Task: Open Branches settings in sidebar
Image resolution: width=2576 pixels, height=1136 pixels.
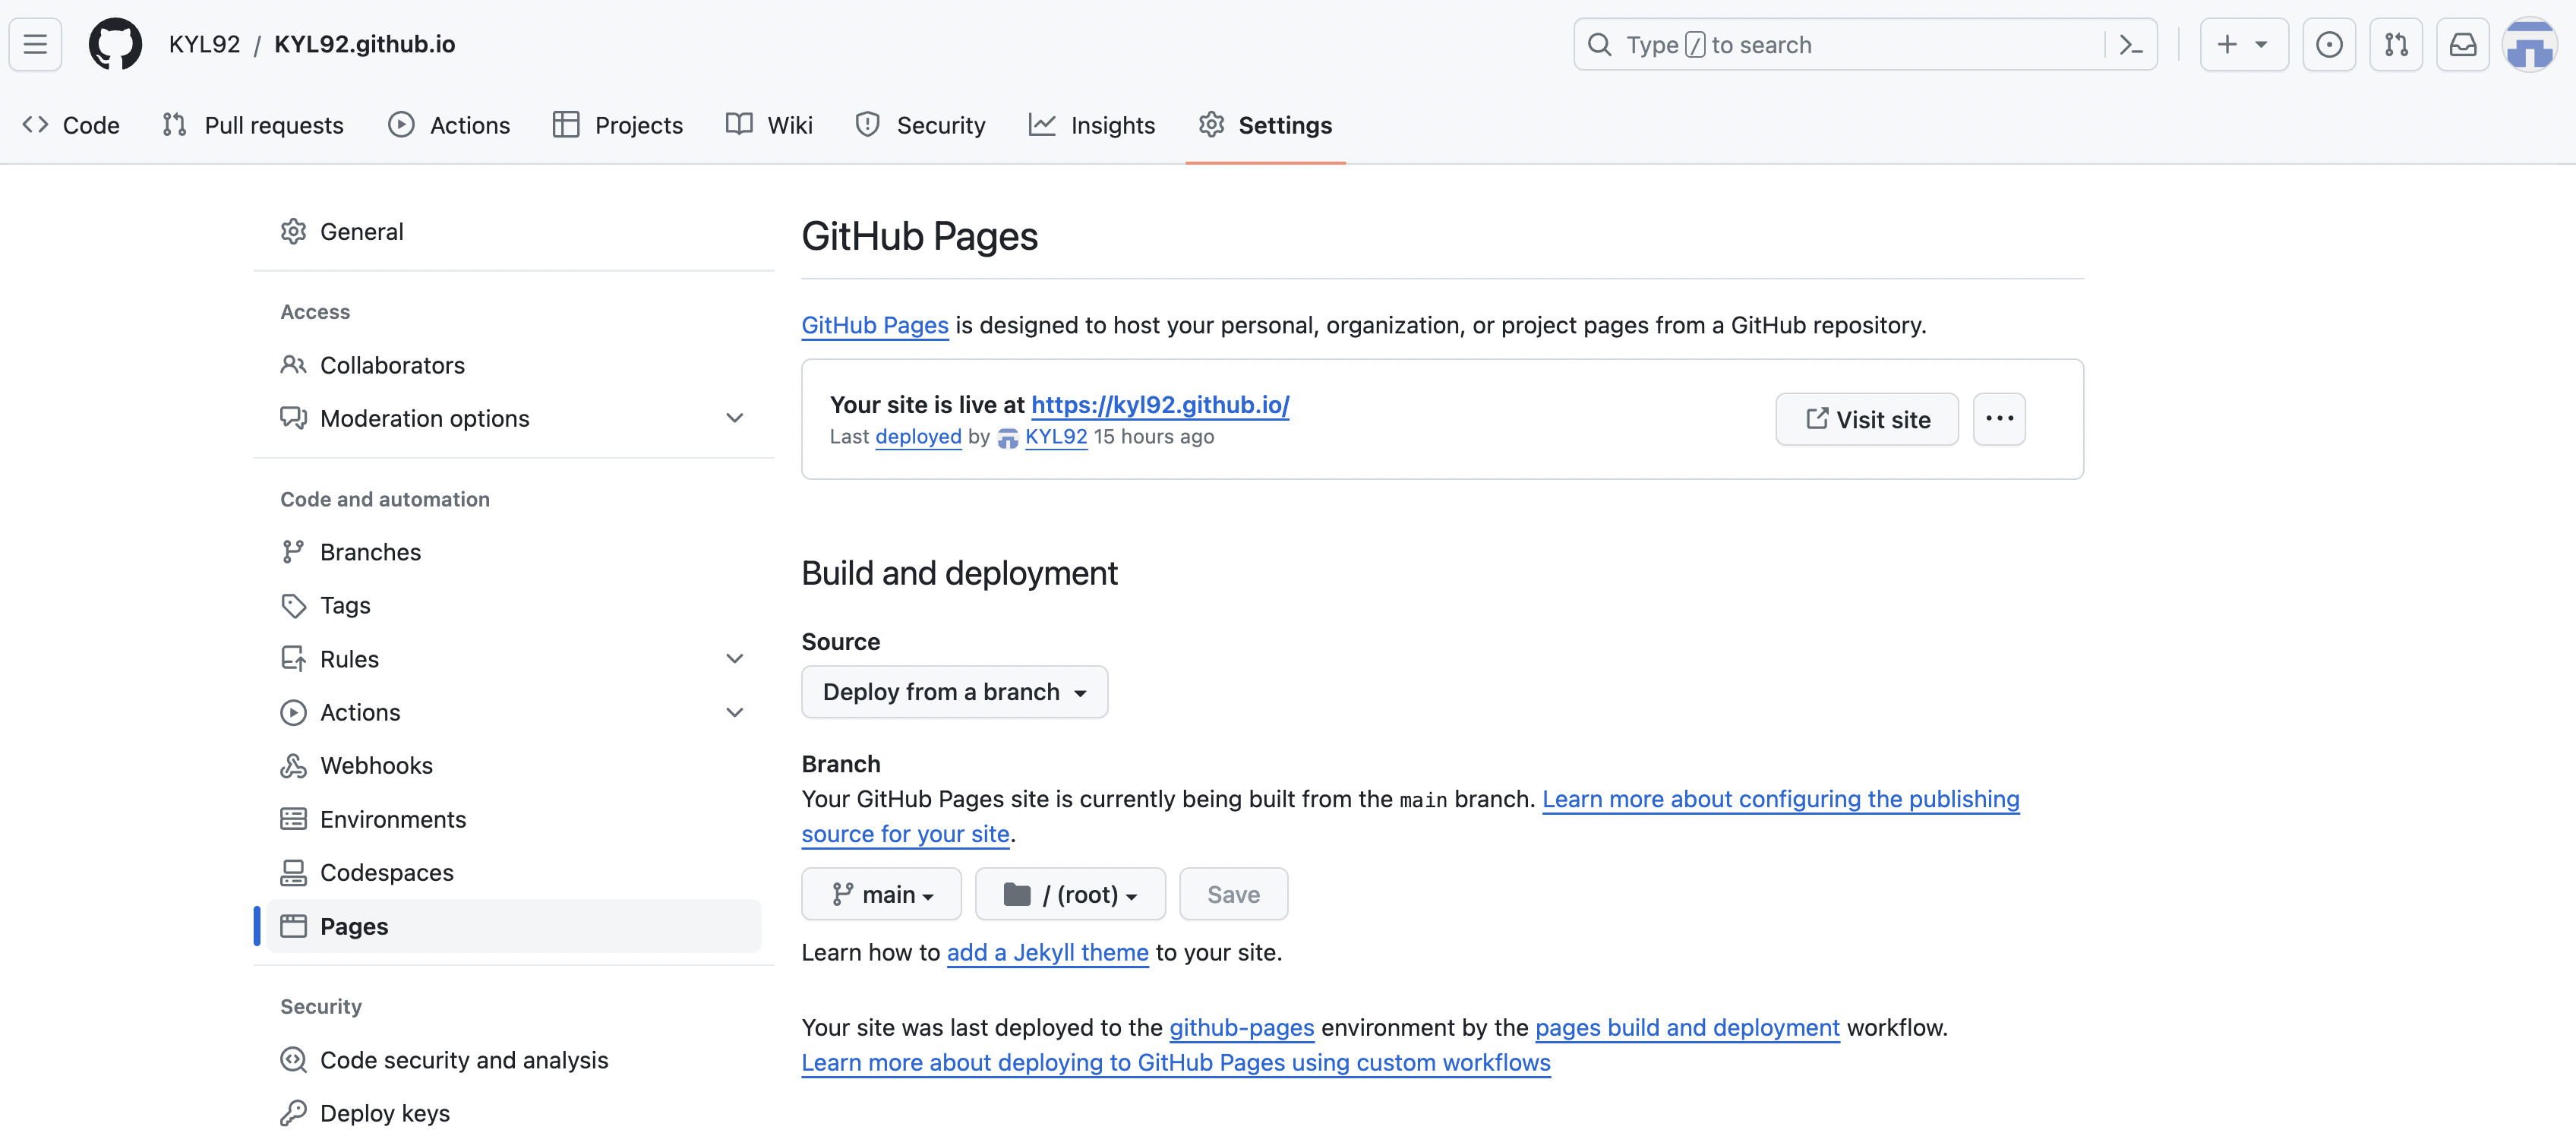Action: (514, 552)
